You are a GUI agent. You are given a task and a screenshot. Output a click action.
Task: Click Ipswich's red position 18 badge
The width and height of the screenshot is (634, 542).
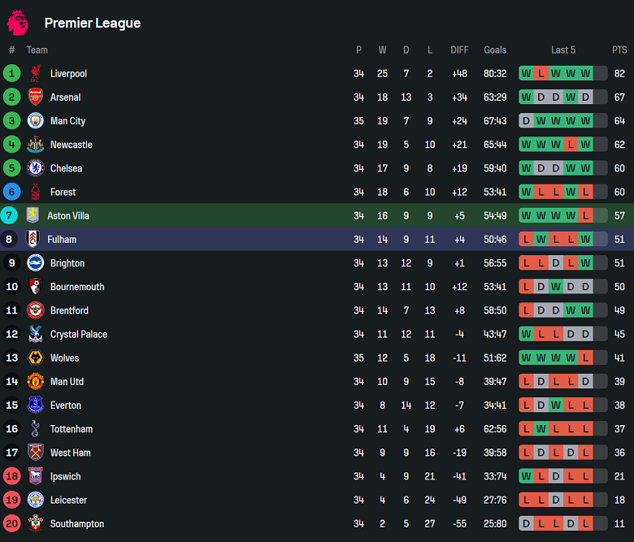(x=12, y=476)
